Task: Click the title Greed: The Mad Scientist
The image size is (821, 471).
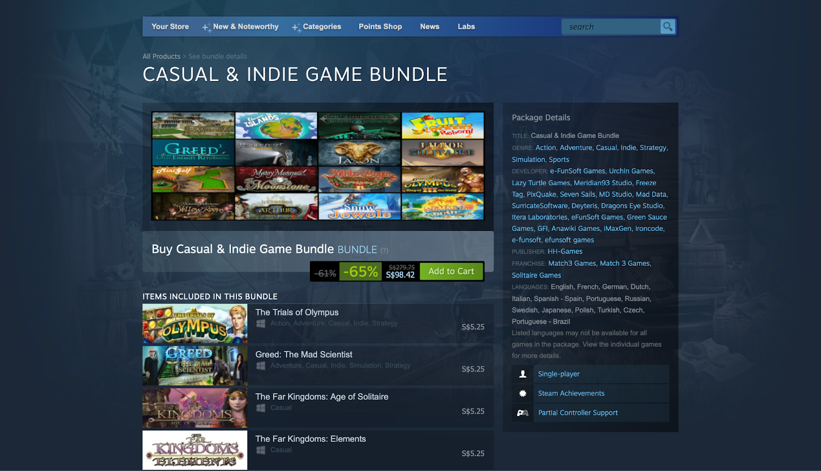Action: click(304, 355)
